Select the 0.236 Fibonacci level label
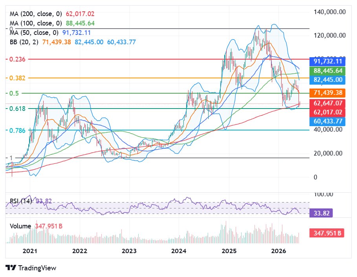Image resolution: width=357 pixels, height=277 pixels. (17, 59)
